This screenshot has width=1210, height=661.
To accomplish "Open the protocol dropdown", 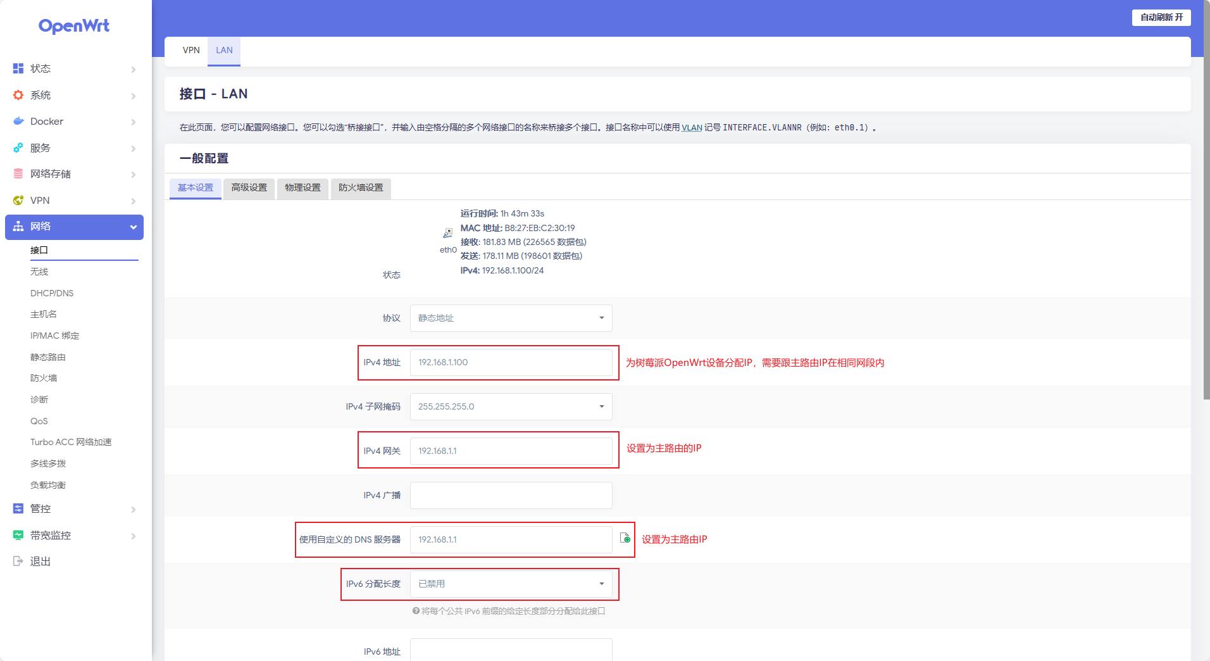I will point(511,318).
